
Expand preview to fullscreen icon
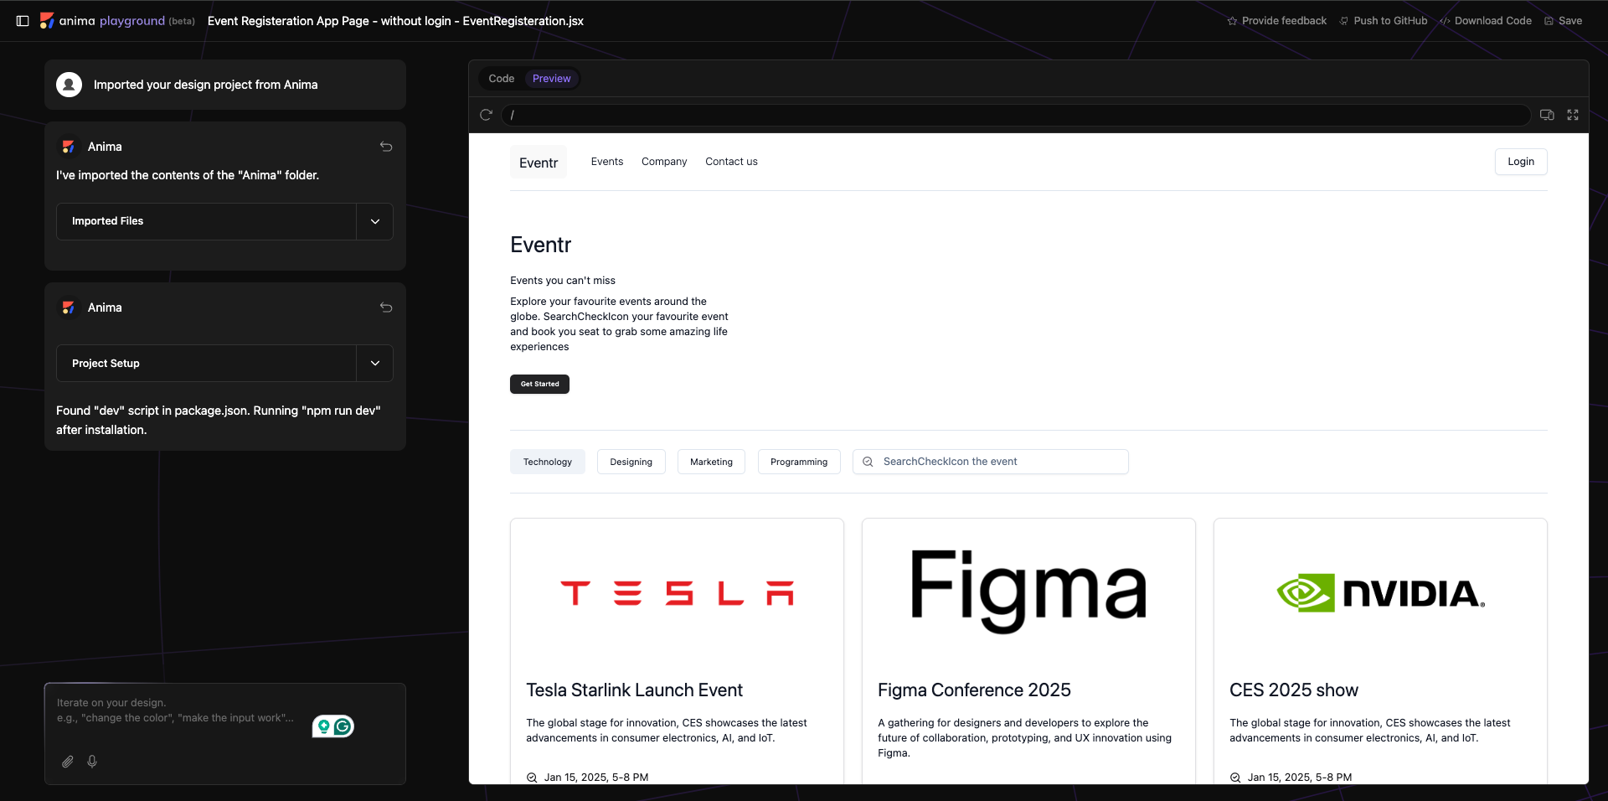coord(1573,115)
